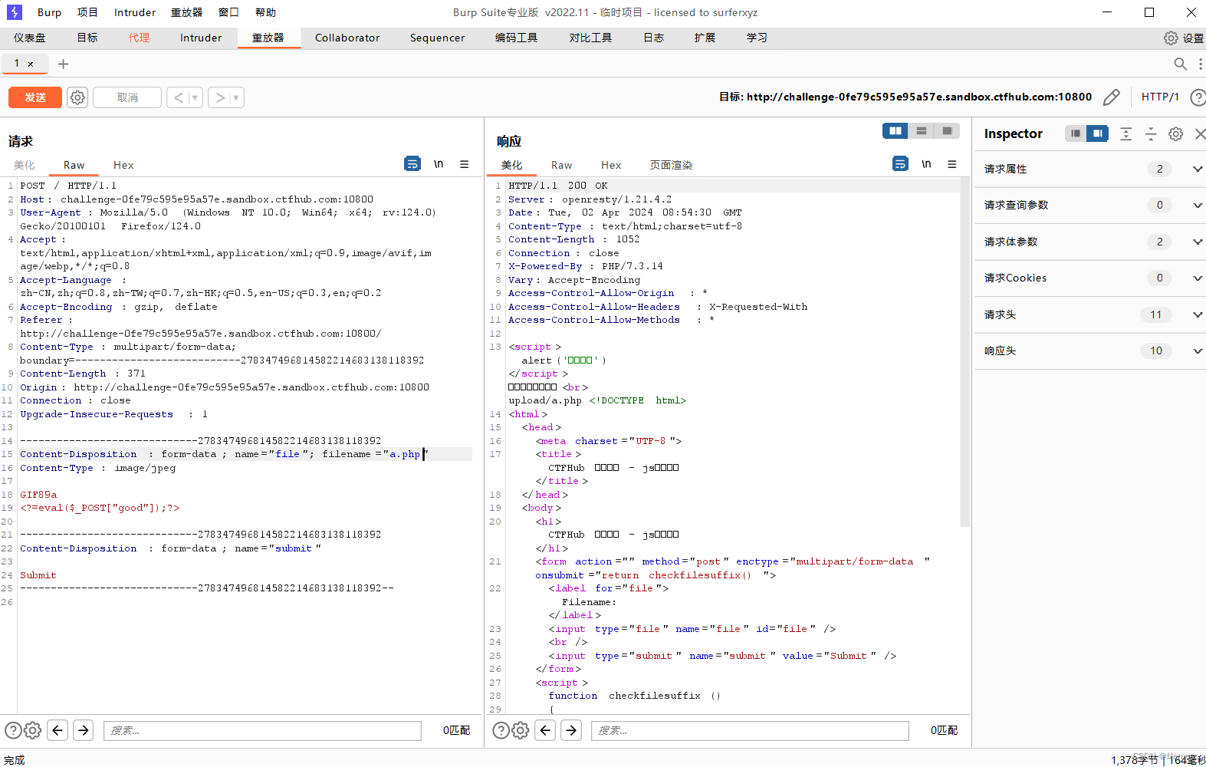Screen dimensions: 1206x767
Task: Switch Inspector to single column layout
Action: pyautogui.click(x=1076, y=133)
